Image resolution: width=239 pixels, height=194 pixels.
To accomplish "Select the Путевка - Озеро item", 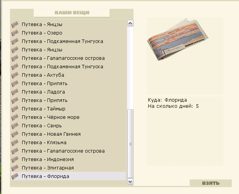I will click(68, 33).
